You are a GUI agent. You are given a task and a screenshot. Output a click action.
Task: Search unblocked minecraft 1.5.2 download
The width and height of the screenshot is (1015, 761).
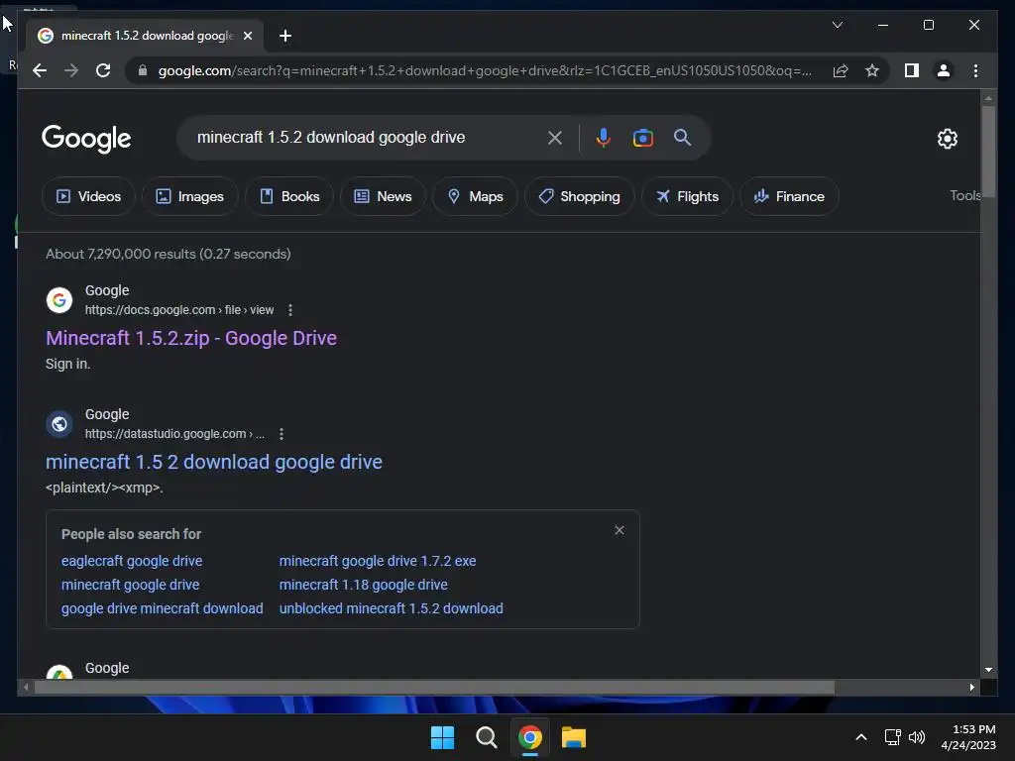[x=391, y=609]
